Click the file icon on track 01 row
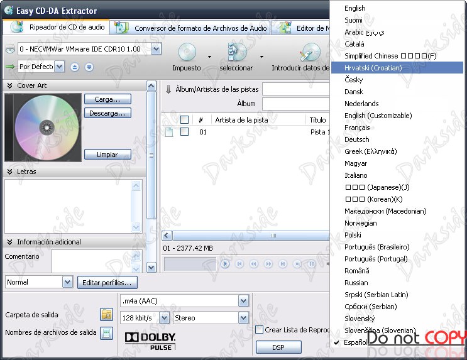 tap(169, 132)
